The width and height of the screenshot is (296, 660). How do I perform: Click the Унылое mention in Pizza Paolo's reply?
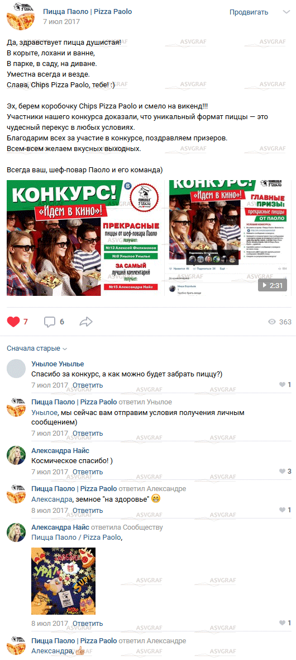[44, 412]
